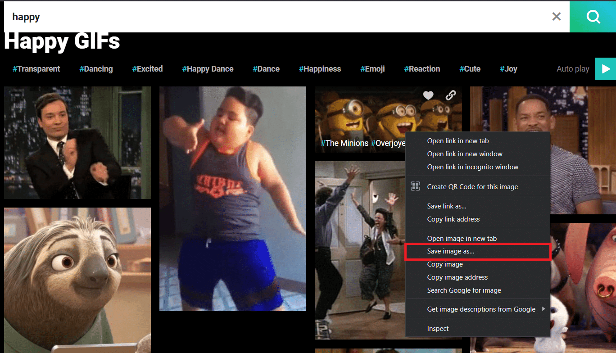Select Save image as... from context menu
616x353 pixels.
(451, 251)
